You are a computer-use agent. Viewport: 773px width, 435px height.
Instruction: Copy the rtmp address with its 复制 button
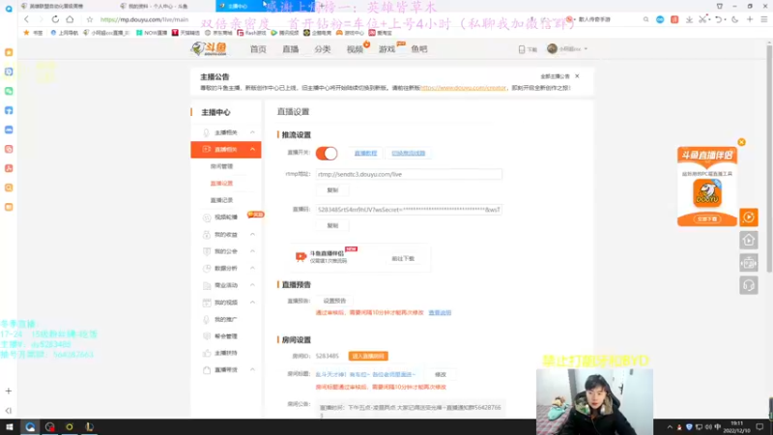[332, 189]
